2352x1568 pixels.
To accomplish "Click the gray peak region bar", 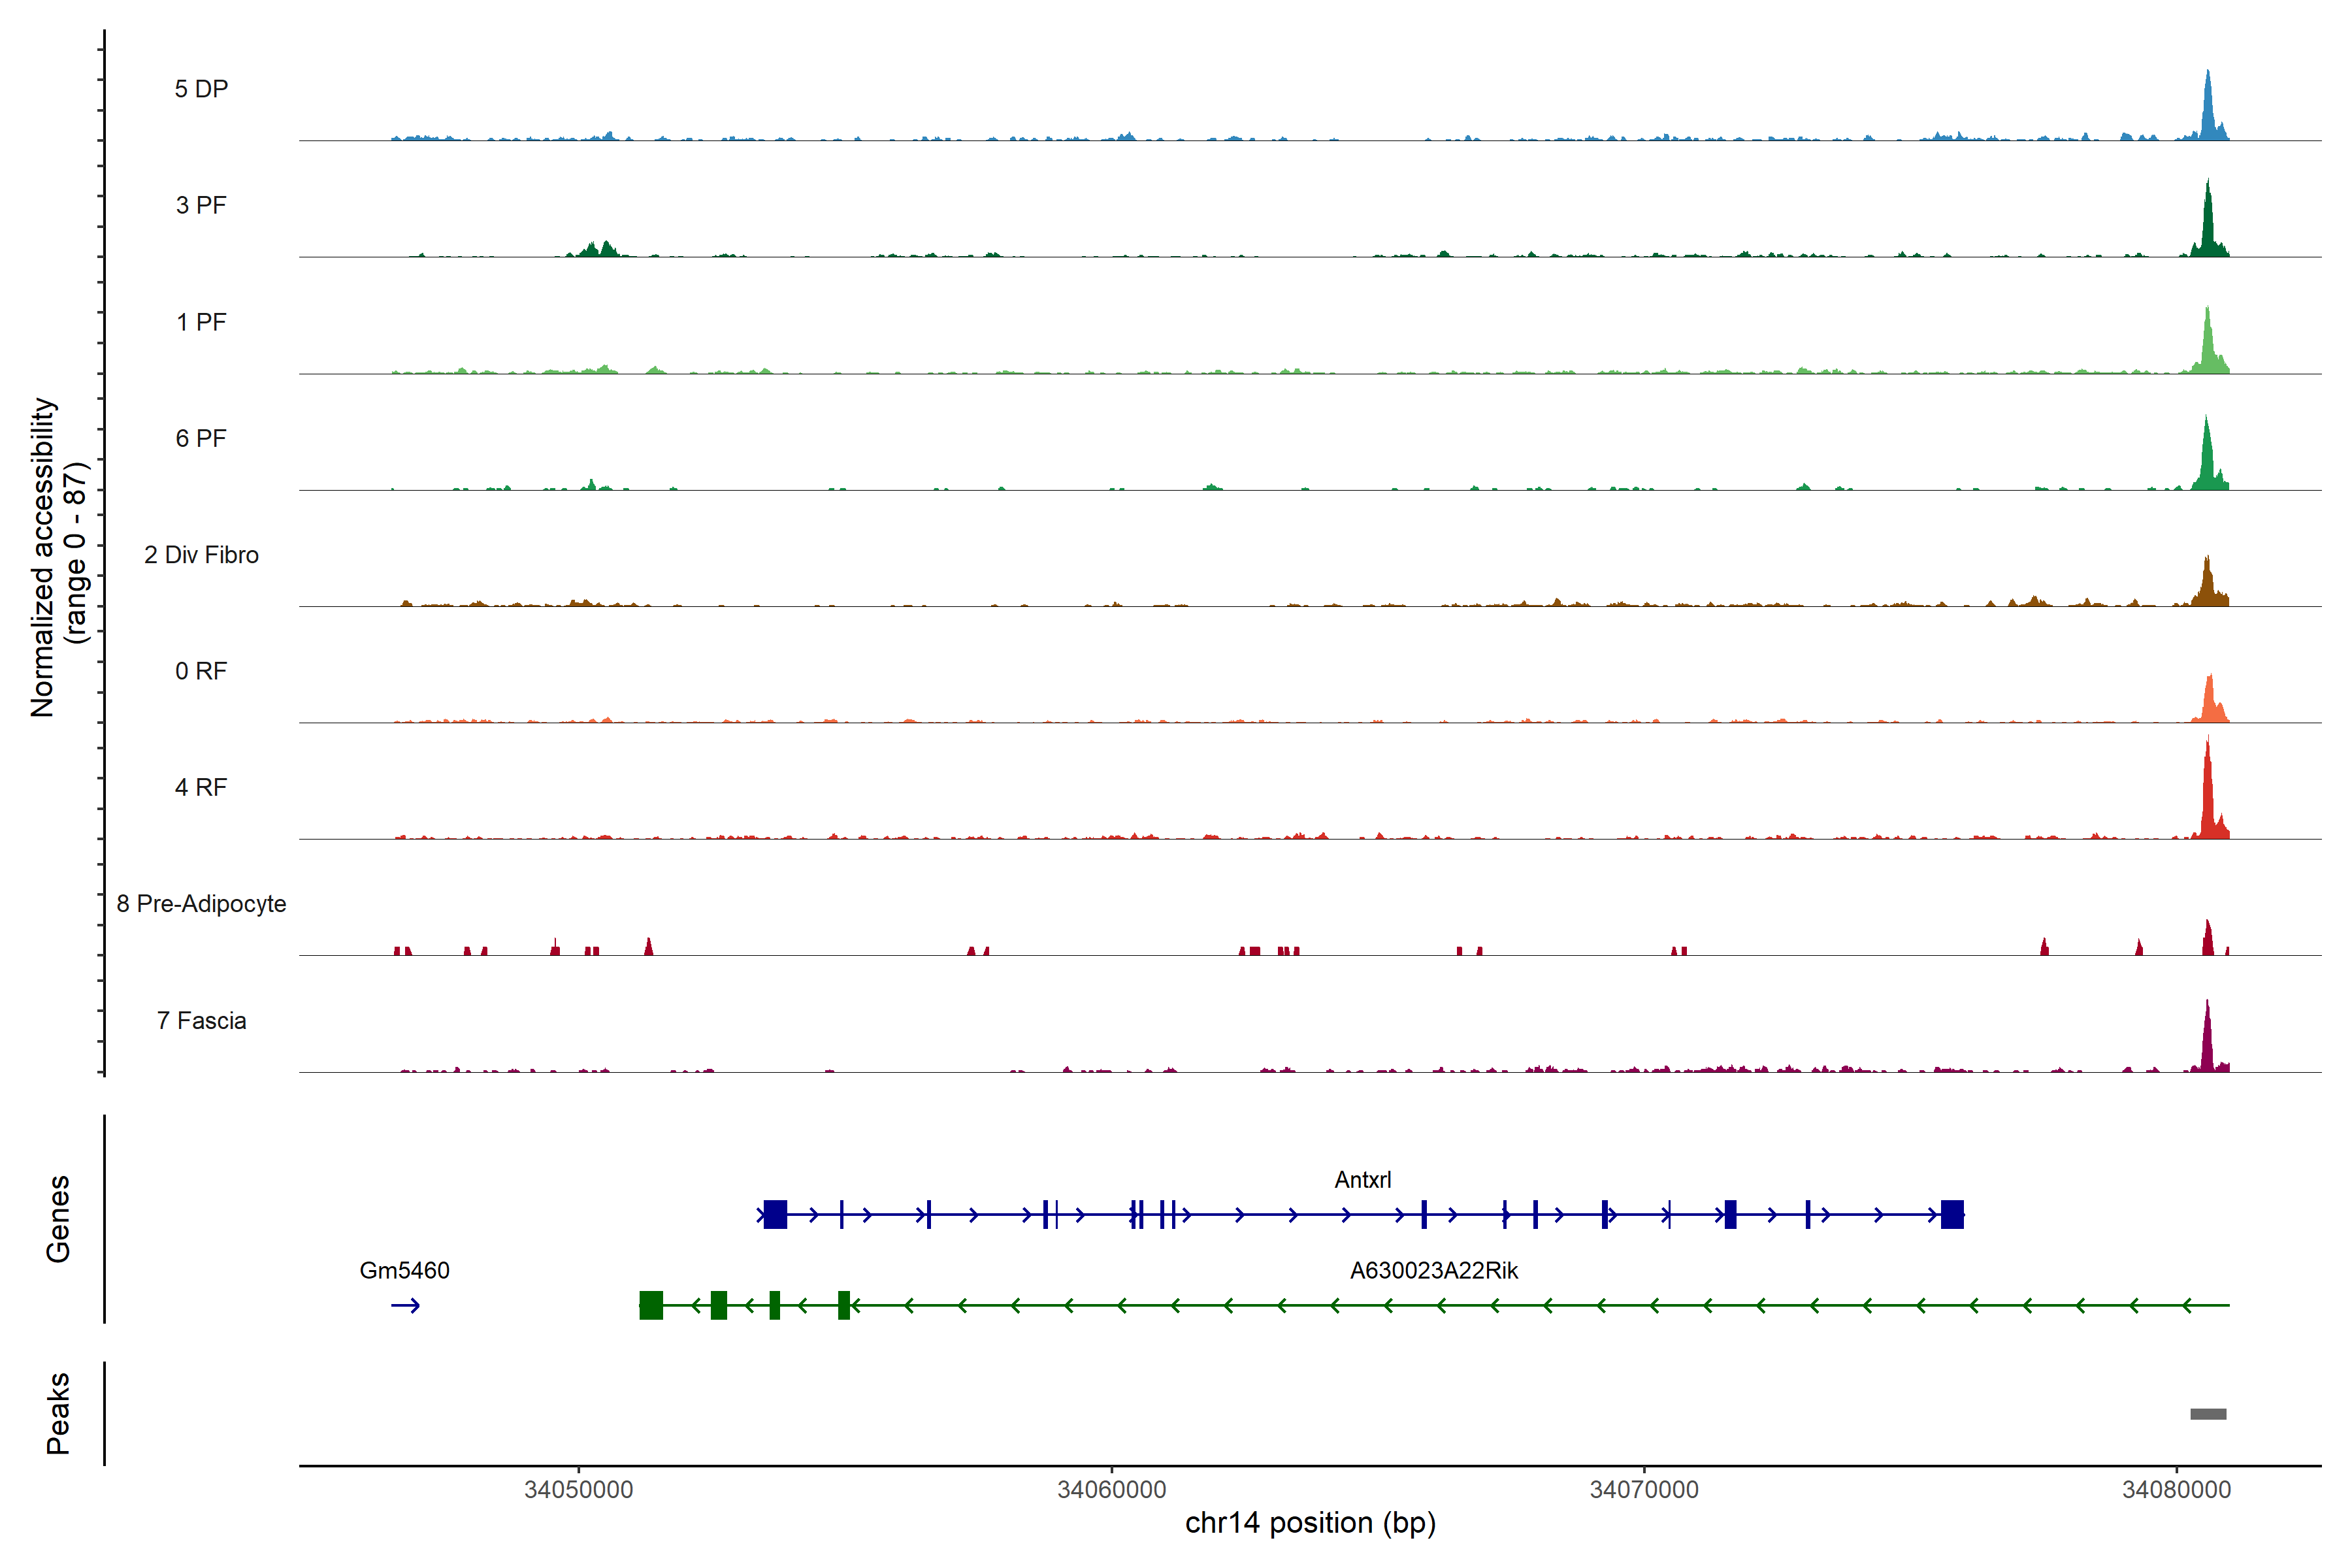I will 2208,1414.
